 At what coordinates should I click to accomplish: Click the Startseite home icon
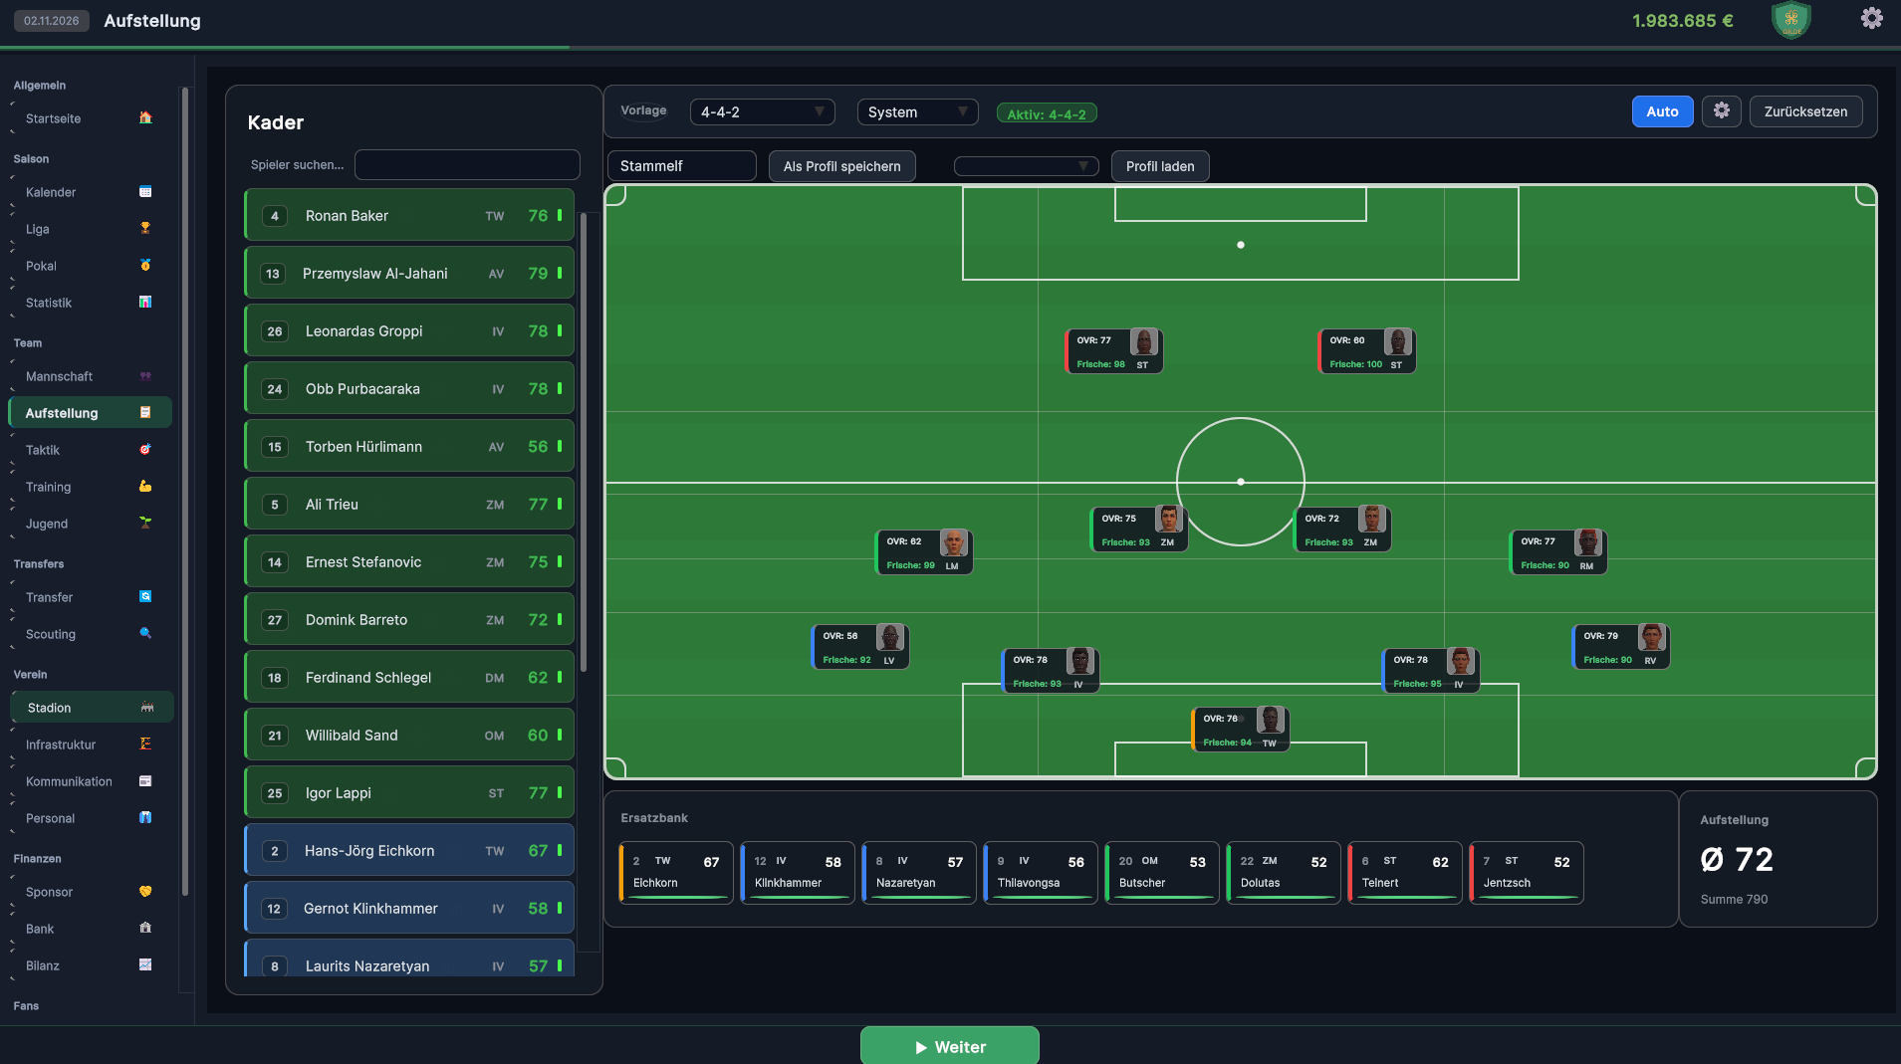tap(145, 117)
